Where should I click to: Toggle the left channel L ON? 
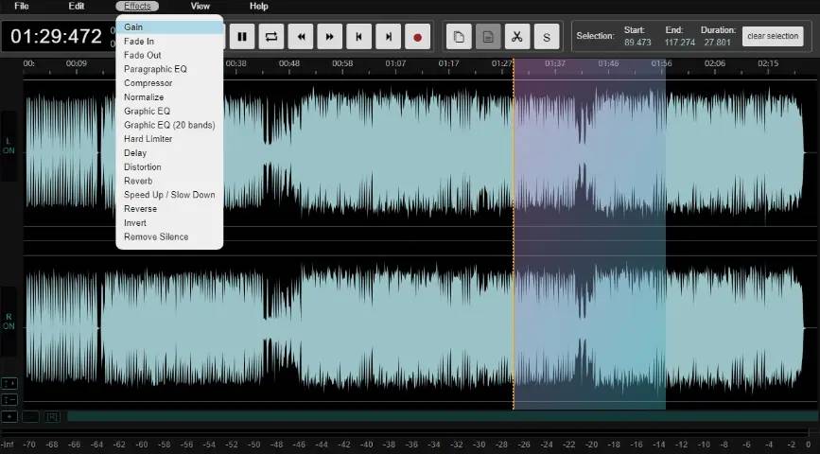click(9, 146)
